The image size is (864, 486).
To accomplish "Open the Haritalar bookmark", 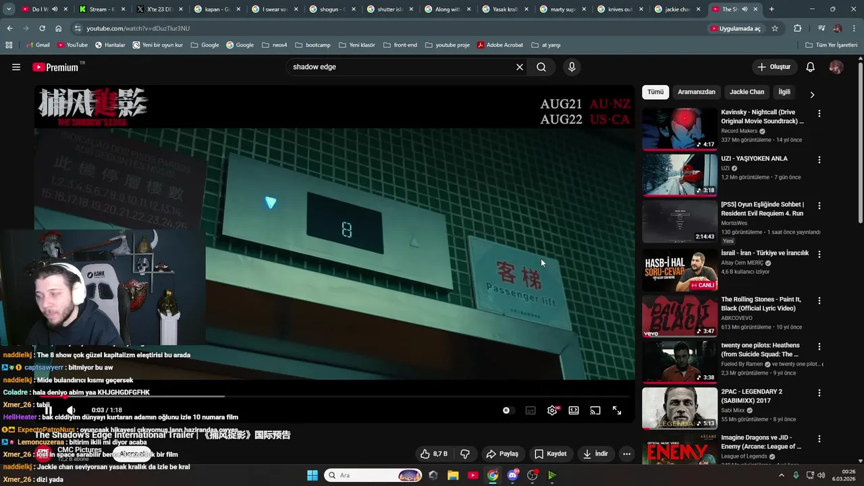I will 110,45.
